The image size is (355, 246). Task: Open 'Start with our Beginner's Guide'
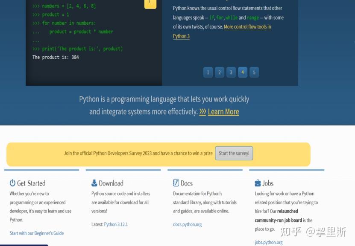pos(36,233)
